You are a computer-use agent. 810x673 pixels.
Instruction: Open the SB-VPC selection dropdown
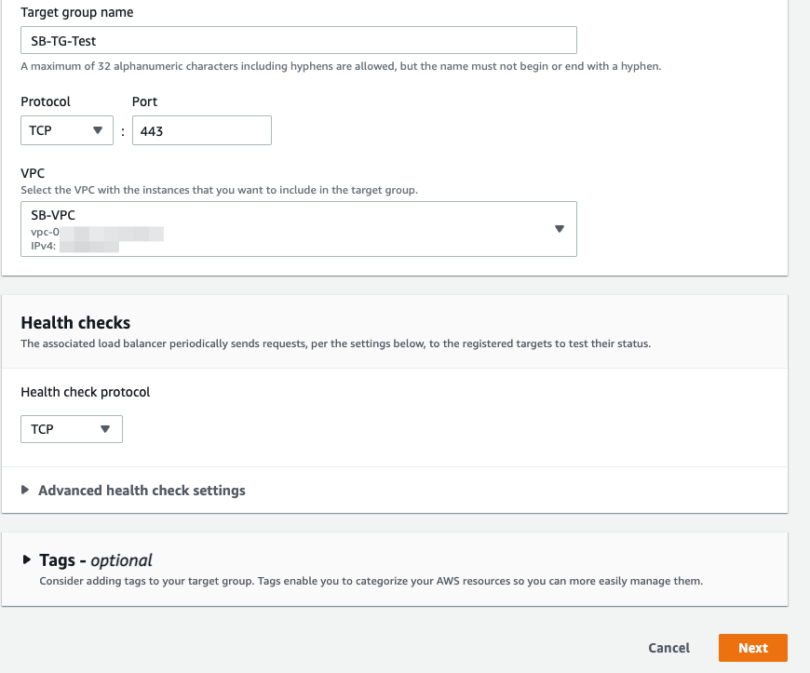pyautogui.click(x=298, y=229)
